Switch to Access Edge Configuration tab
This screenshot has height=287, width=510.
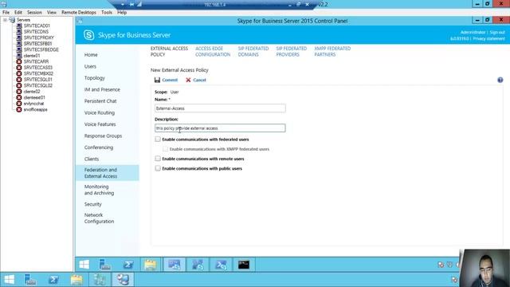(x=213, y=51)
